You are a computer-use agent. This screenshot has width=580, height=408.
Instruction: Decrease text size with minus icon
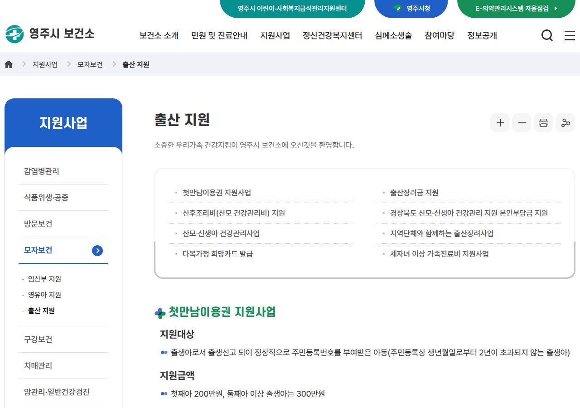(522, 123)
